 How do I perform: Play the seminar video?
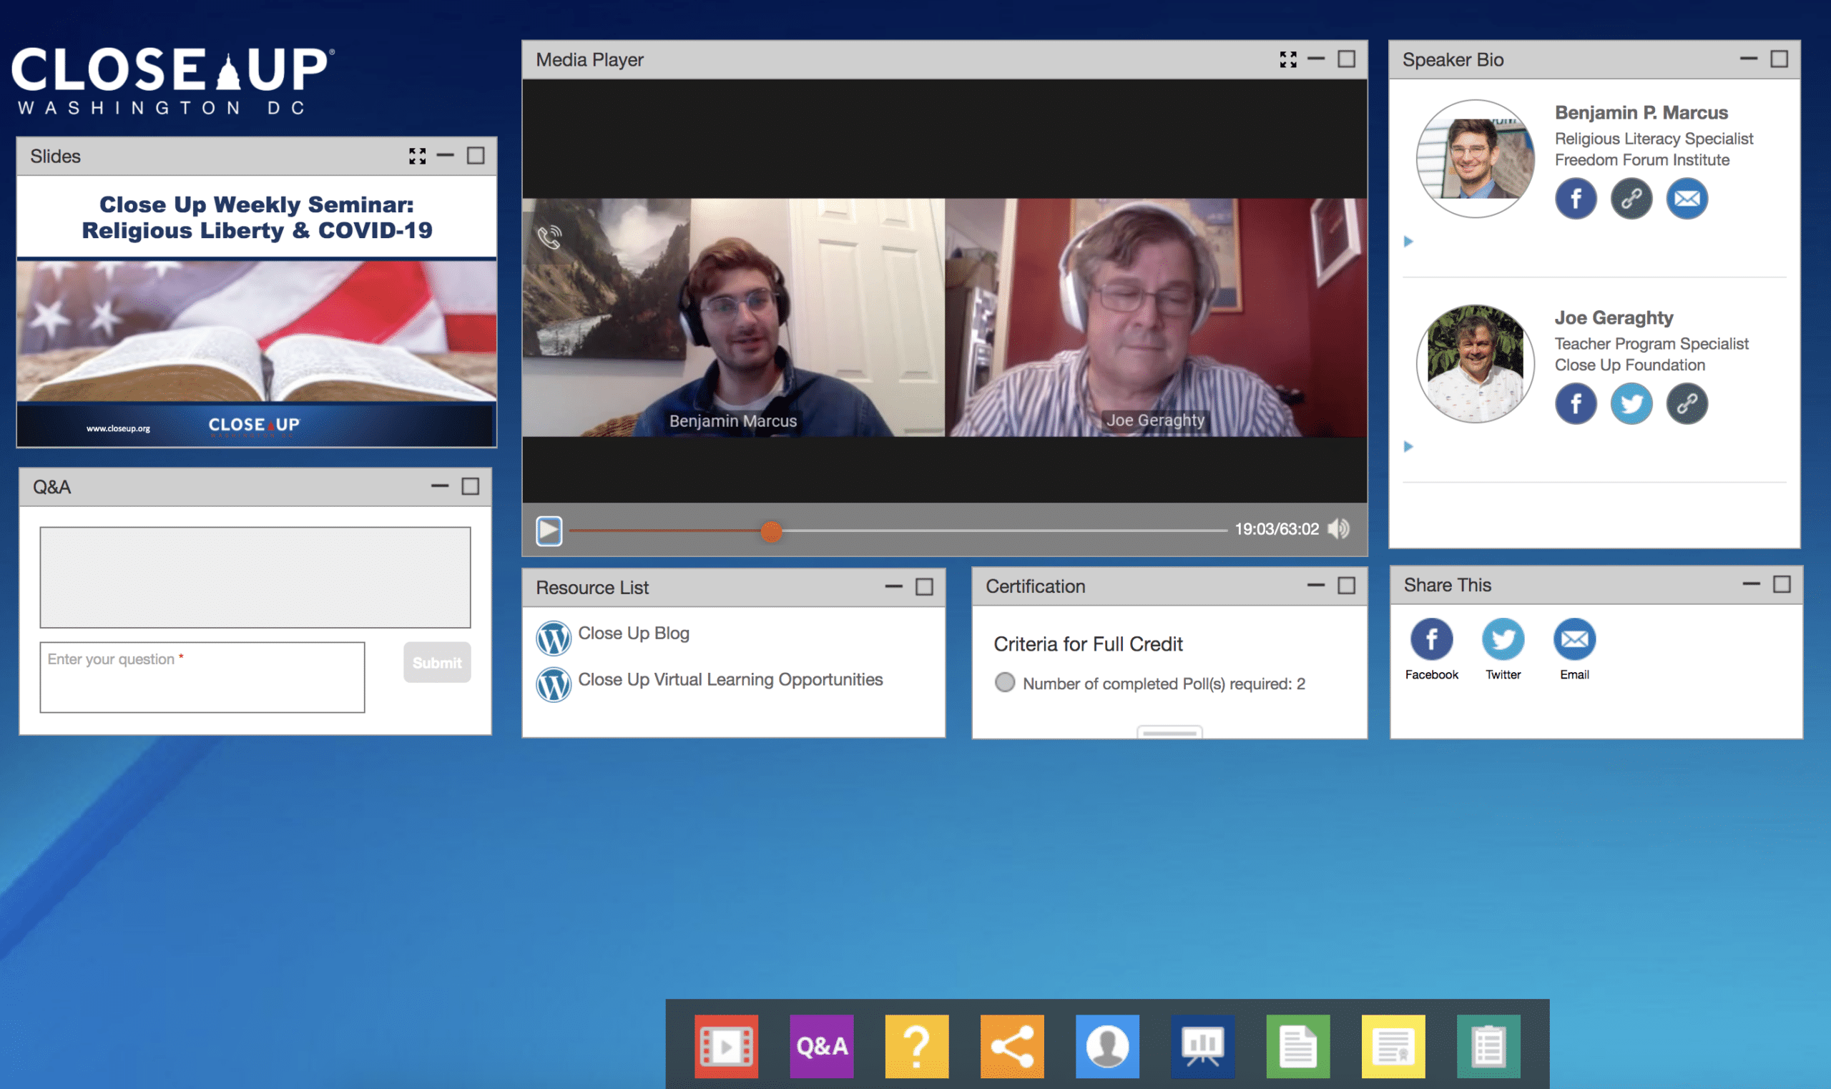point(549,531)
